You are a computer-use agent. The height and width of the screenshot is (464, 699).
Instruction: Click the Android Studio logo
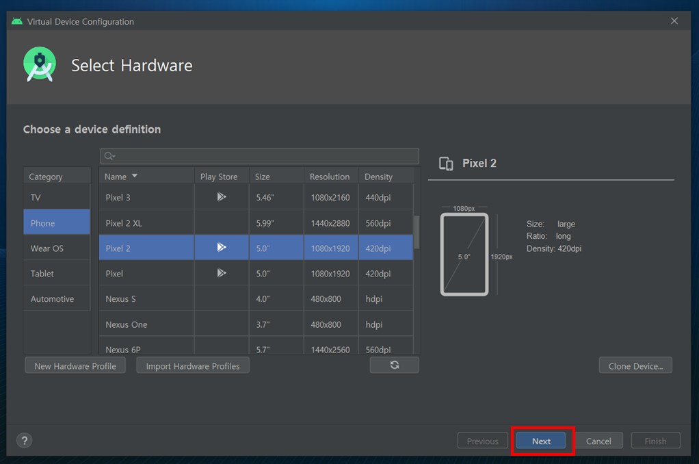(x=40, y=65)
